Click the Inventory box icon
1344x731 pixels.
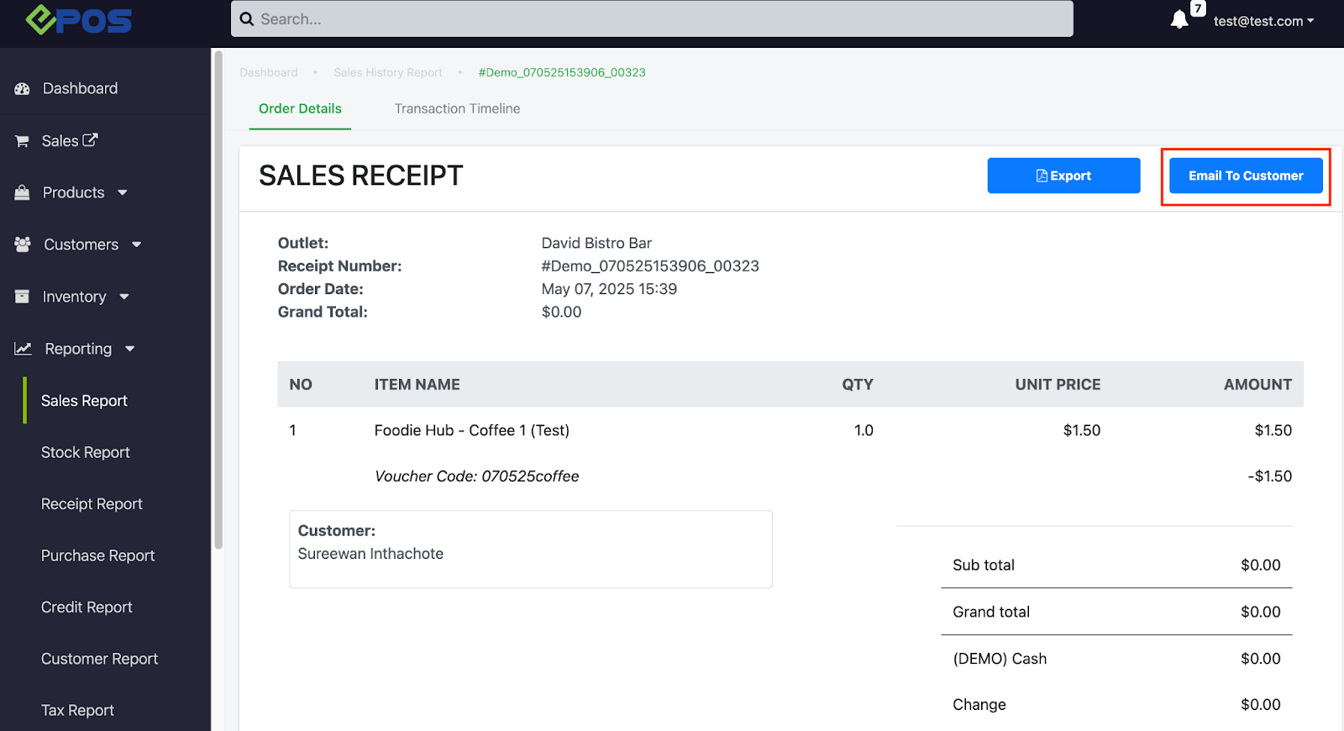[22, 297]
